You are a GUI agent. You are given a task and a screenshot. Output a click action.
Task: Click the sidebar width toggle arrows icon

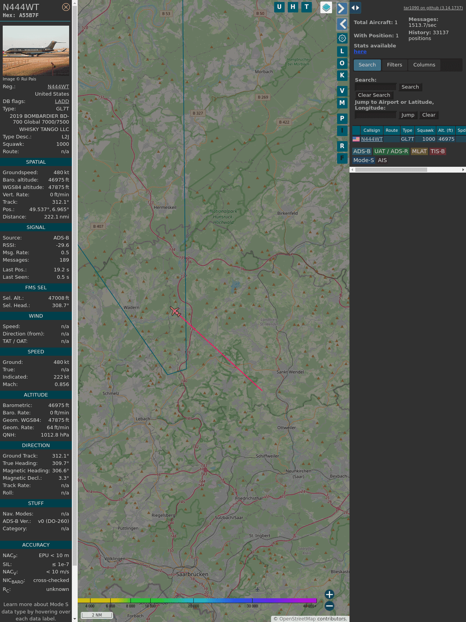[355, 8]
